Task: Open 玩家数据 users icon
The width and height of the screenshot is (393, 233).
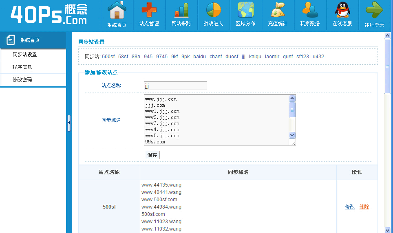Action: [310, 11]
